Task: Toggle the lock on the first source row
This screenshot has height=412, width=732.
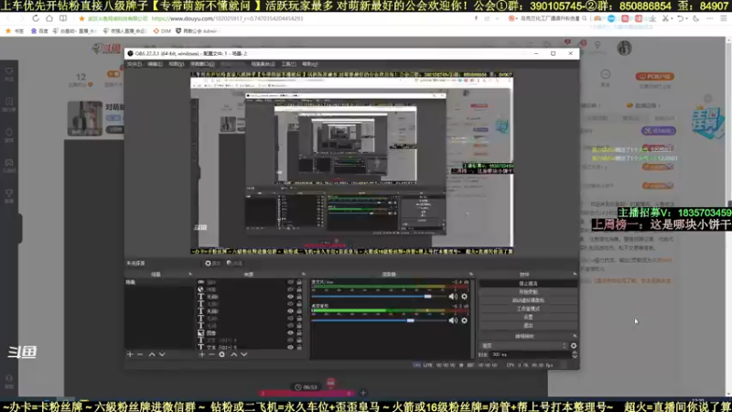Action: click(x=299, y=282)
